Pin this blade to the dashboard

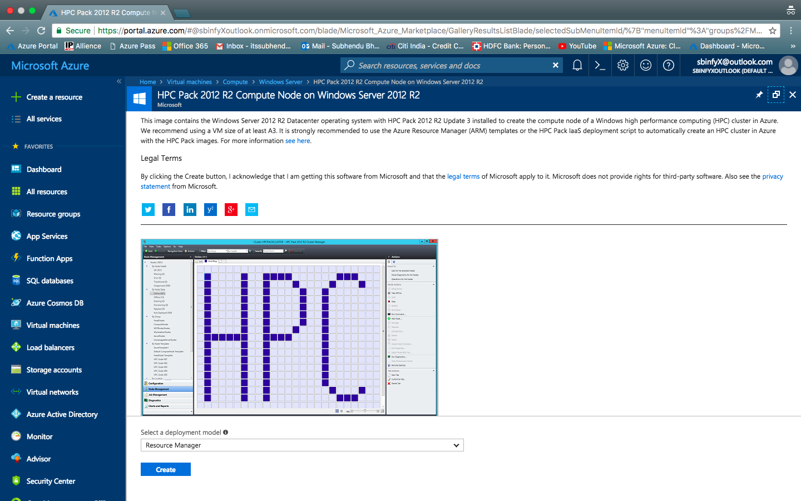click(x=759, y=95)
